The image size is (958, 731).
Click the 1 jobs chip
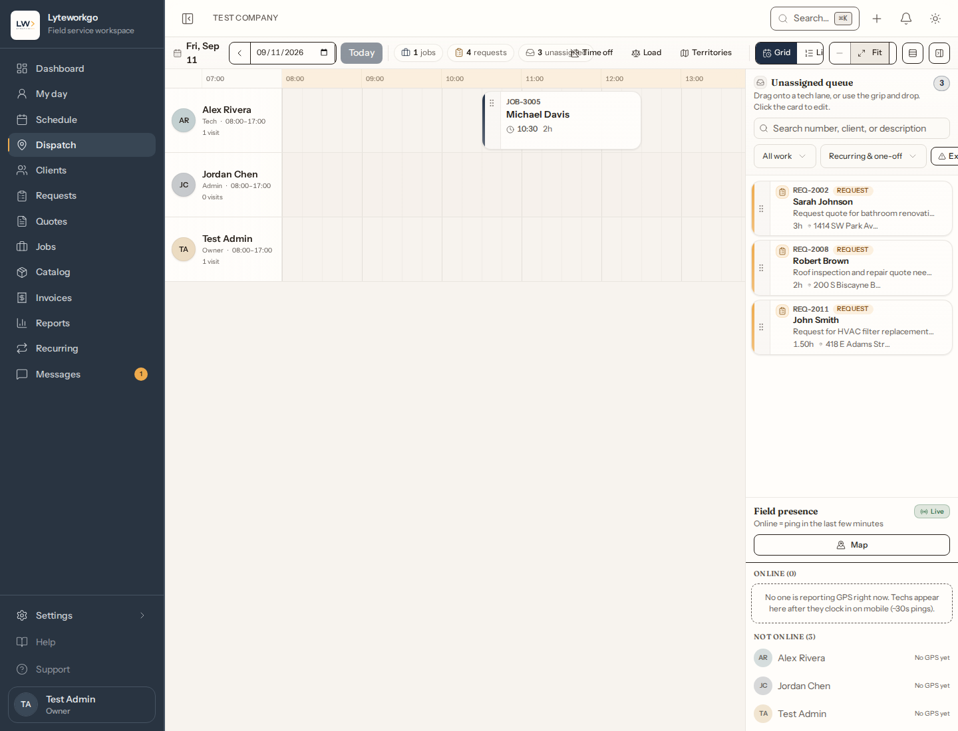coord(418,53)
